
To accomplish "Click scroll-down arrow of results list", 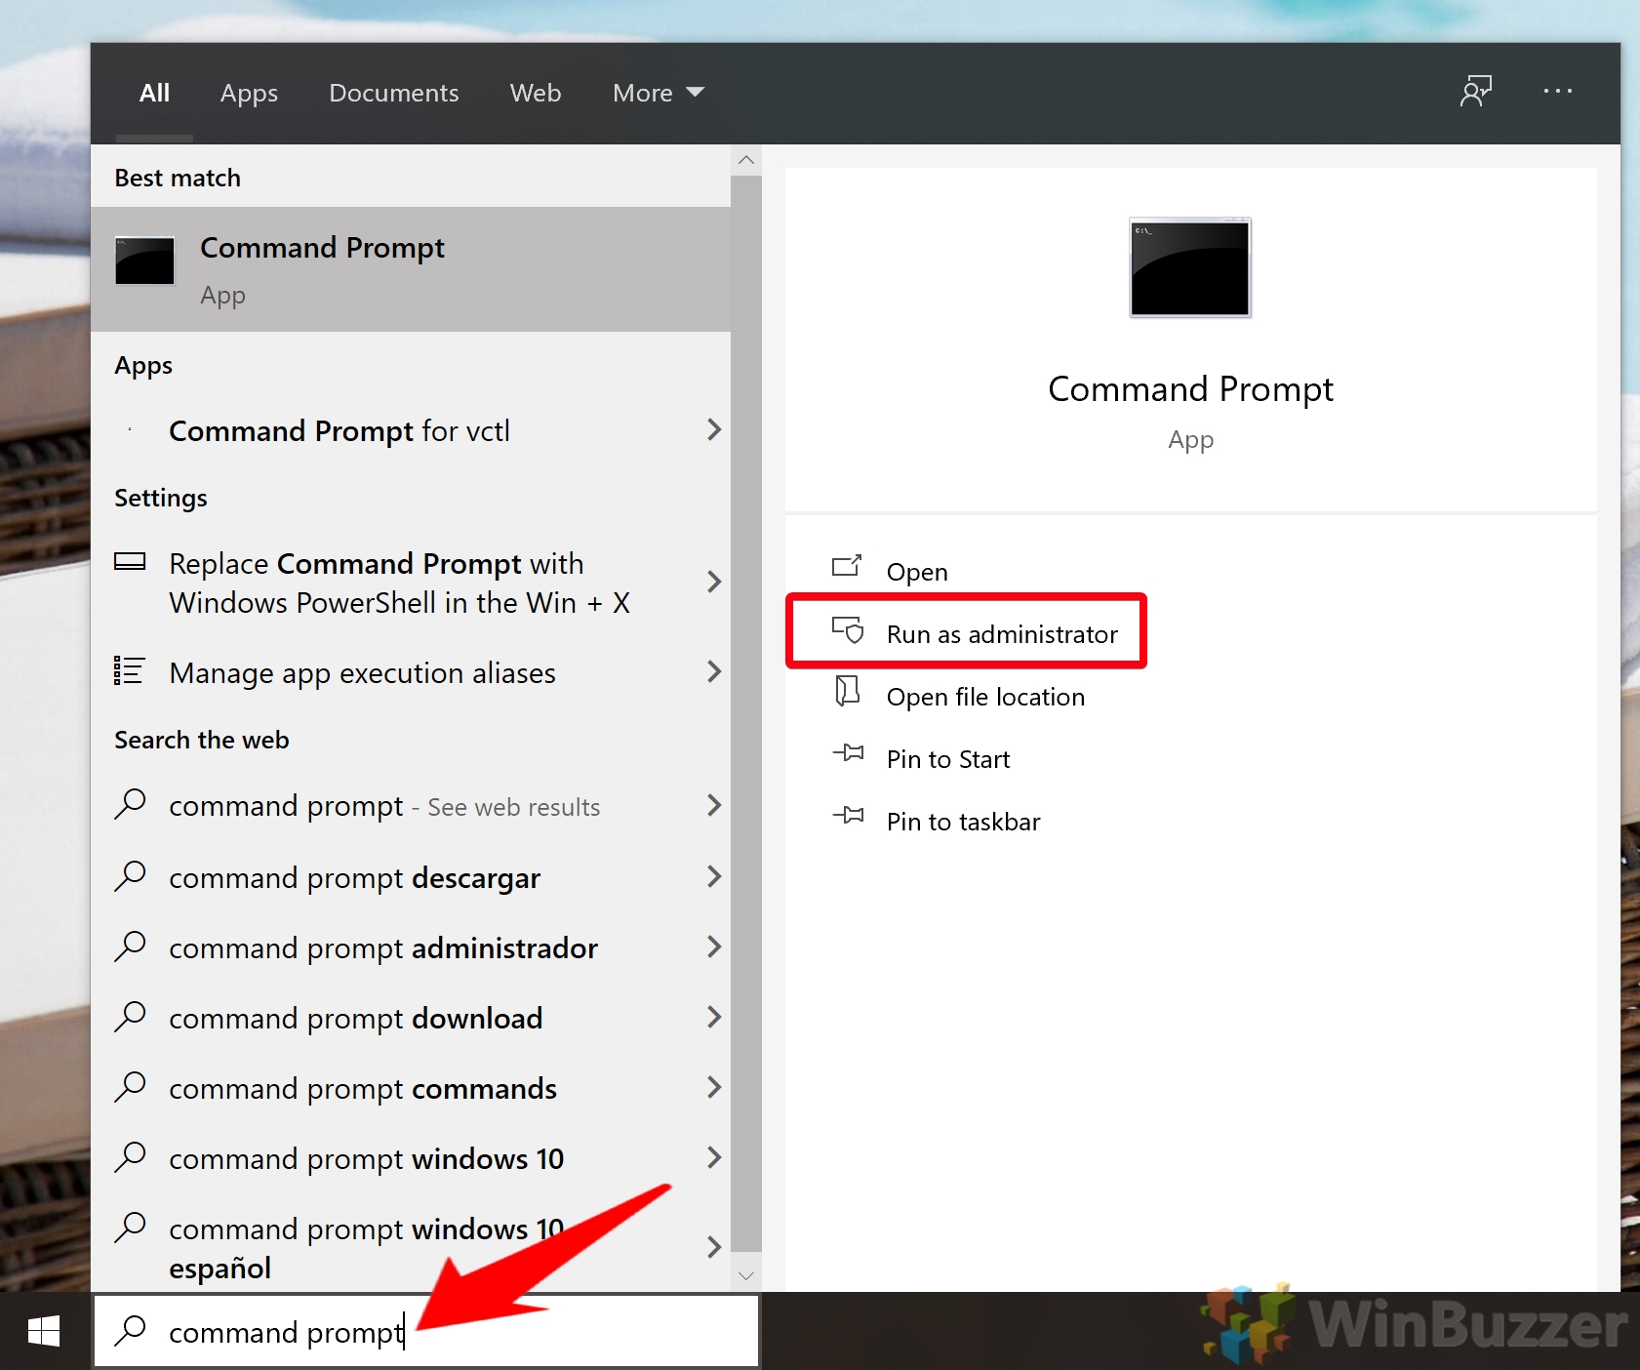I will pos(746,1275).
